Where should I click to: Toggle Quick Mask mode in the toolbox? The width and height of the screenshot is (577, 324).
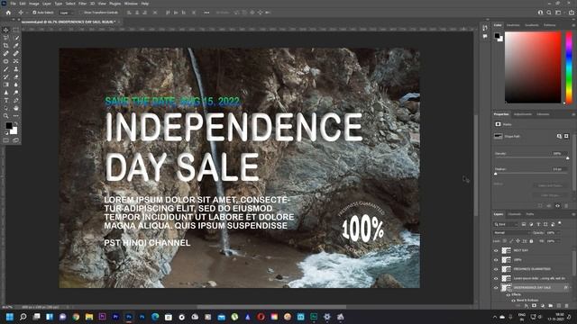coord(6,140)
